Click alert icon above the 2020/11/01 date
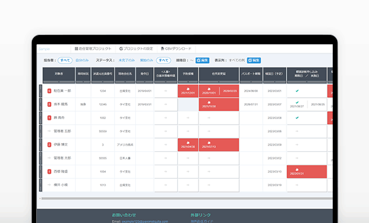 [208, 89]
